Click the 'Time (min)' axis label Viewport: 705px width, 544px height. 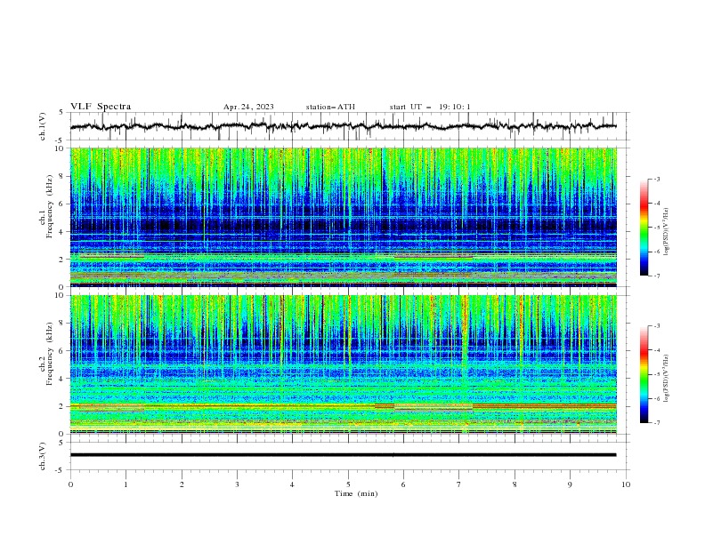pos(356,493)
